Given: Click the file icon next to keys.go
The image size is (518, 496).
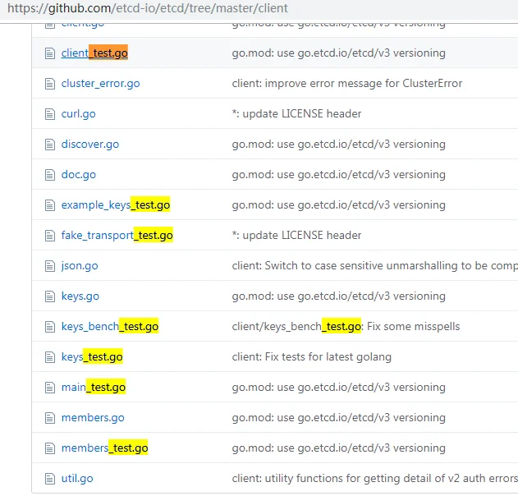Looking at the screenshot, I should click(48, 296).
